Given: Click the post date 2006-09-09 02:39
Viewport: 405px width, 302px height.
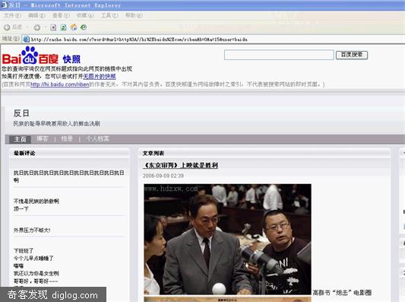Looking at the screenshot, I should 163,176.
